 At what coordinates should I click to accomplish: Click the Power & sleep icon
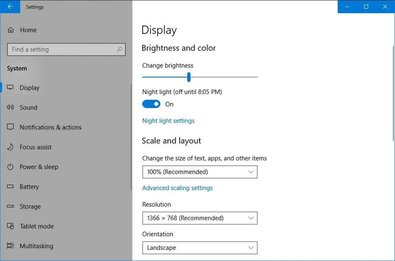pos(11,167)
